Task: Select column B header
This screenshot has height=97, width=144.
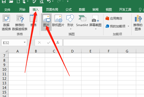Action: 36,51
